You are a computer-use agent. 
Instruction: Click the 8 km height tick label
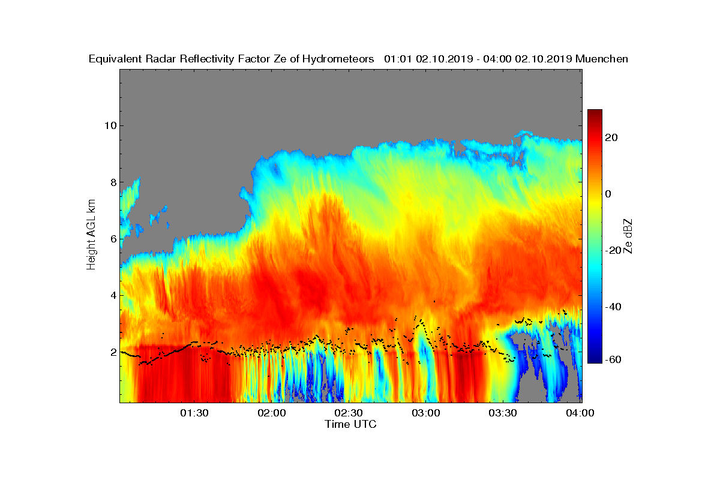(x=112, y=182)
